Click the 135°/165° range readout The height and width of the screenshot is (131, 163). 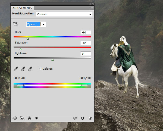pyautogui.click(x=20, y=78)
